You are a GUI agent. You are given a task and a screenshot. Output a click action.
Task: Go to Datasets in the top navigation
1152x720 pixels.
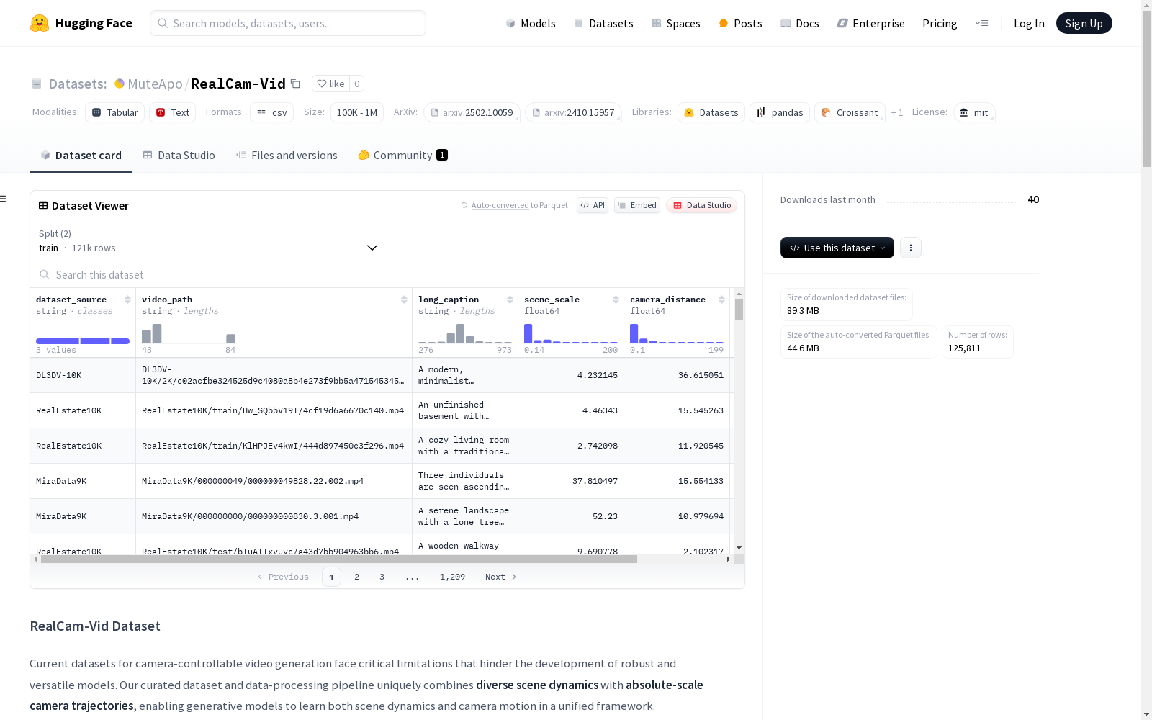pos(603,23)
